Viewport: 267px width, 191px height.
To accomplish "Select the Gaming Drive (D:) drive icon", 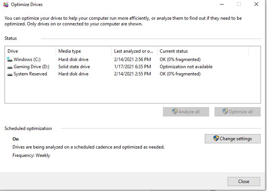I will 10,67.
